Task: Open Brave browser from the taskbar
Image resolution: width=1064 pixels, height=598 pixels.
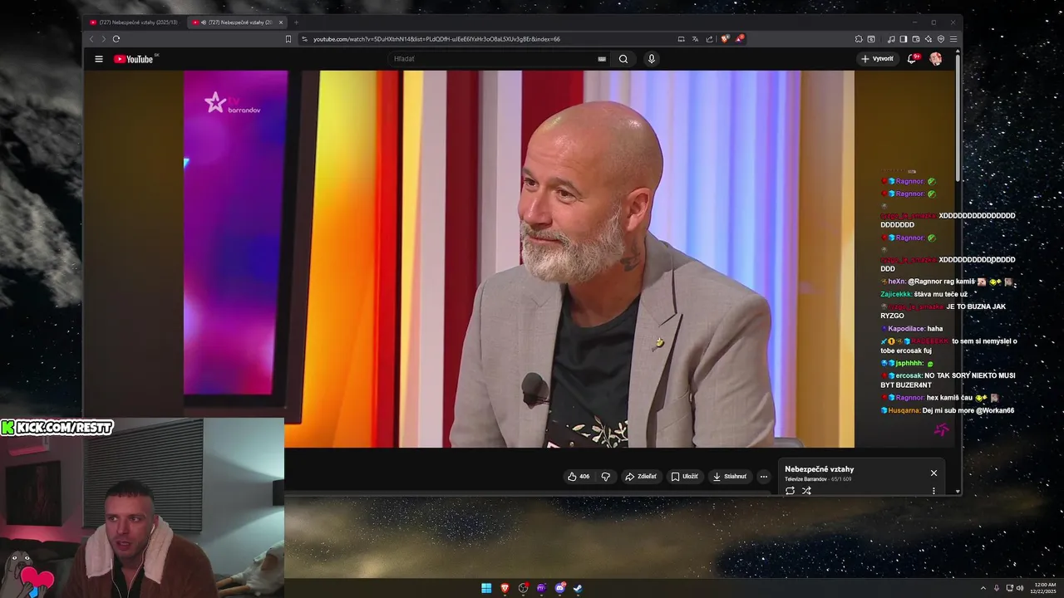Action: pyautogui.click(x=505, y=588)
